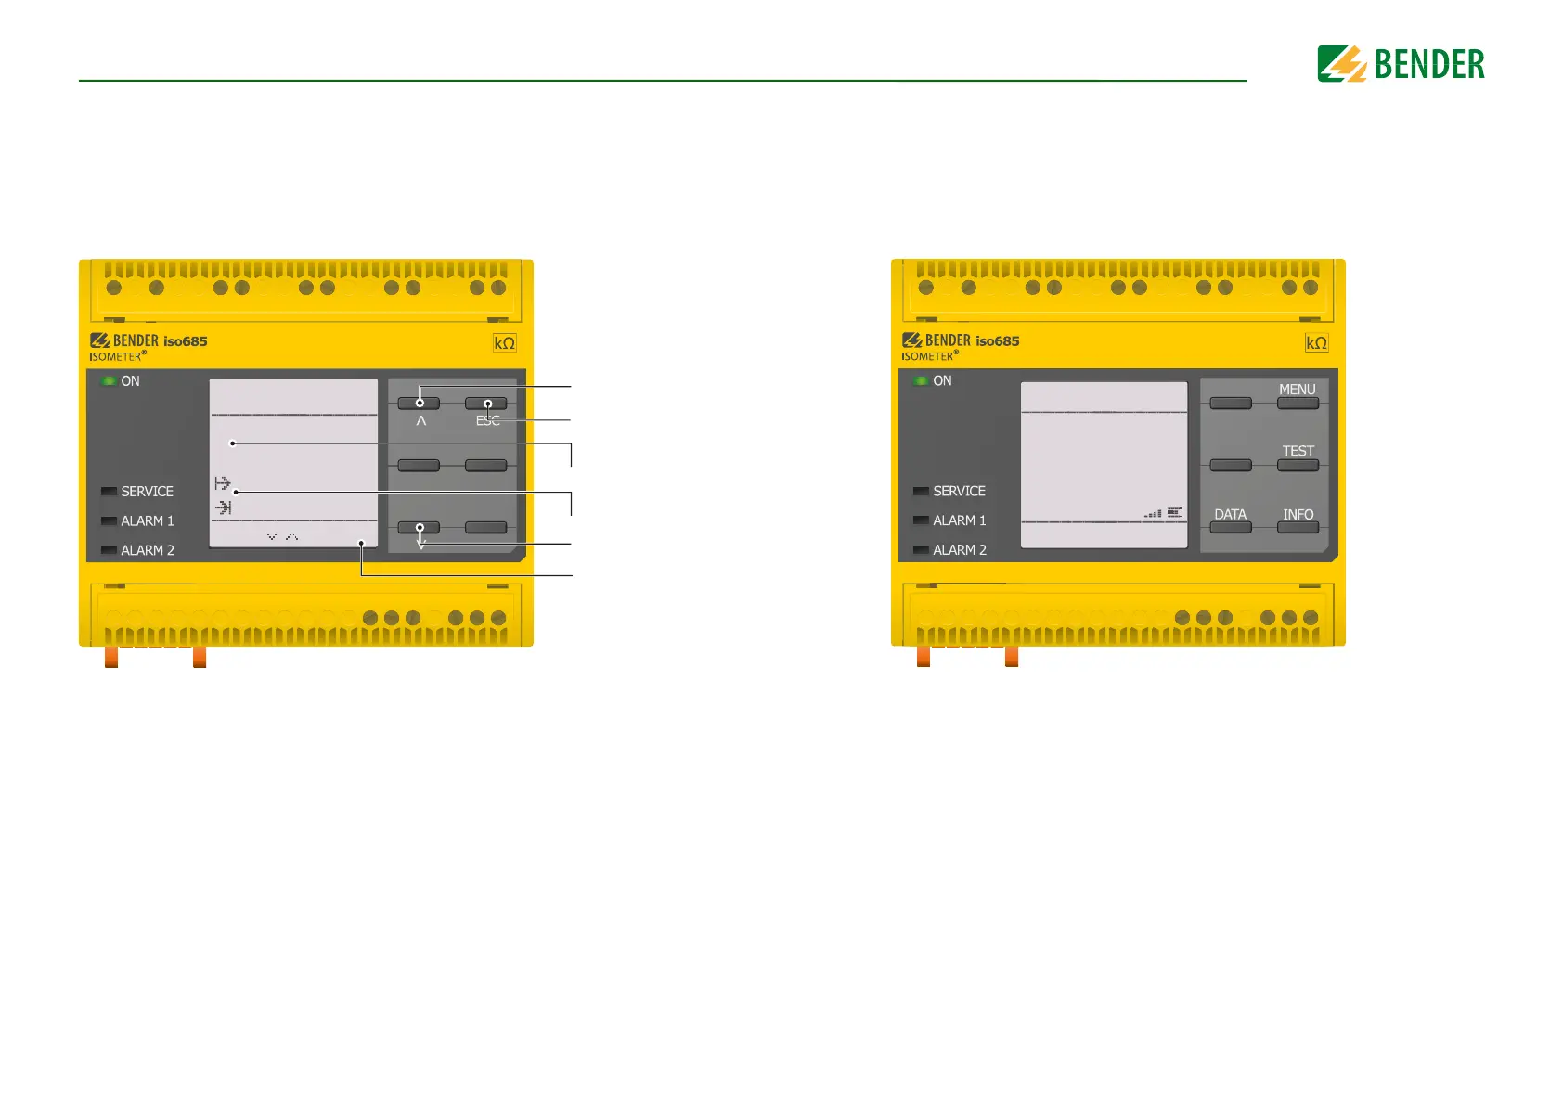Click the lower arrow-to-bar icon in the left display
1563x1104 pixels.
tap(224, 507)
